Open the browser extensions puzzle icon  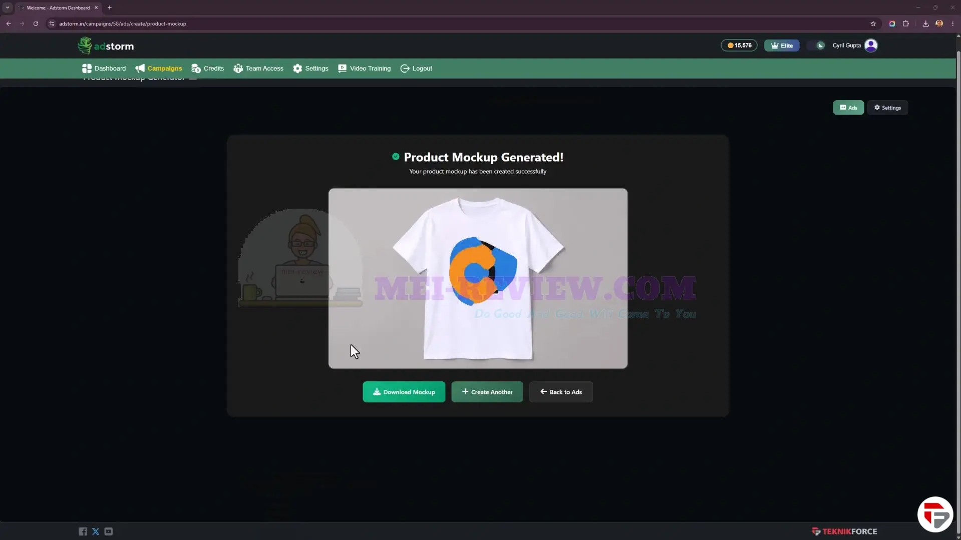(905, 24)
